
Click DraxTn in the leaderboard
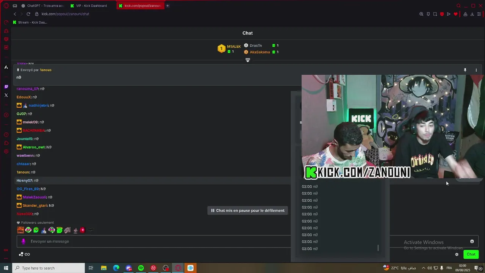click(x=255, y=45)
